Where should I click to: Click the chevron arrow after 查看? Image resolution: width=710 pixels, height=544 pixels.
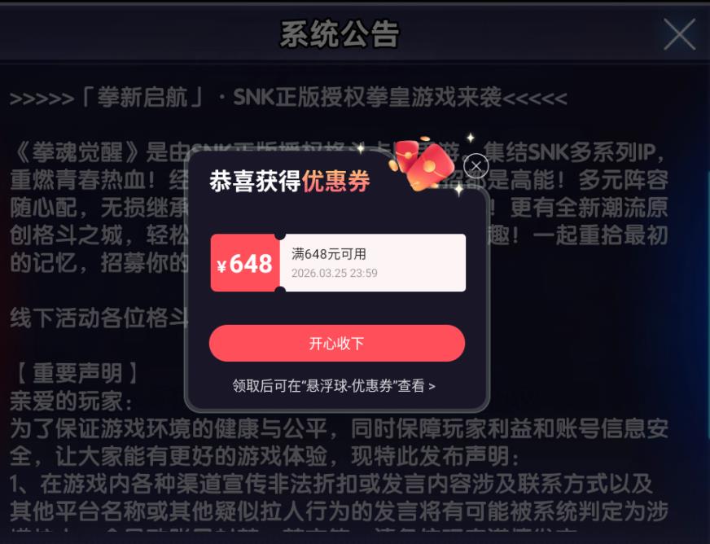point(432,386)
